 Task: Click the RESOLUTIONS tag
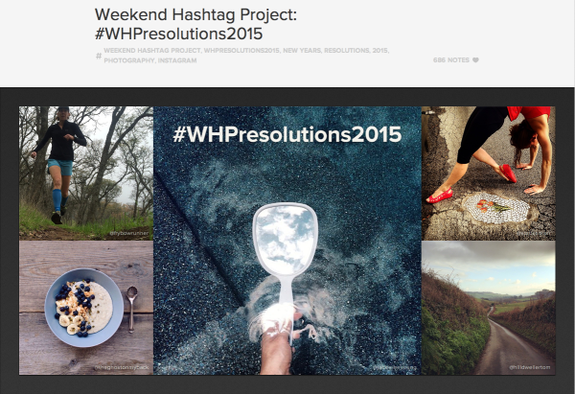(x=347, y=51)
